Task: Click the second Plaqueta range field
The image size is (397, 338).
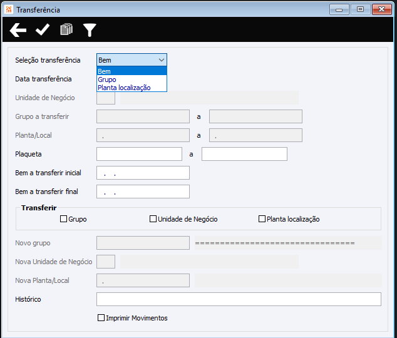Action: (244, 154)
